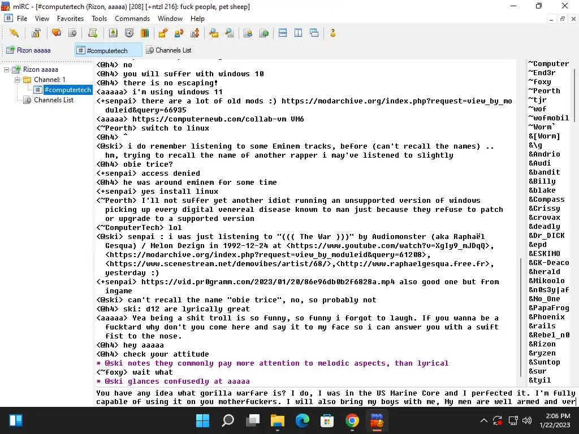Open the Favorites menu
The height and width of the screenshot is (434, 579).
tap(70, 19)
